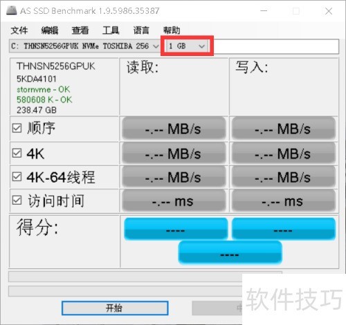Image resolution: width=346 pixels, height=325 pixels.
Task: Click the 4K read result field
Action: [x=174, y=154]
